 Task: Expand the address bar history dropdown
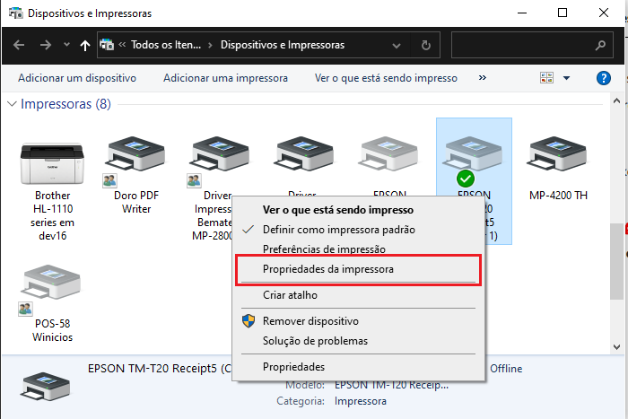coord(397,45)
